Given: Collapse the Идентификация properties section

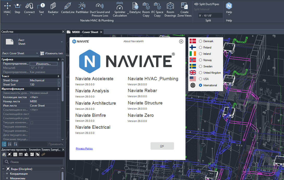Looking at the screenshot, I should 58,89.
